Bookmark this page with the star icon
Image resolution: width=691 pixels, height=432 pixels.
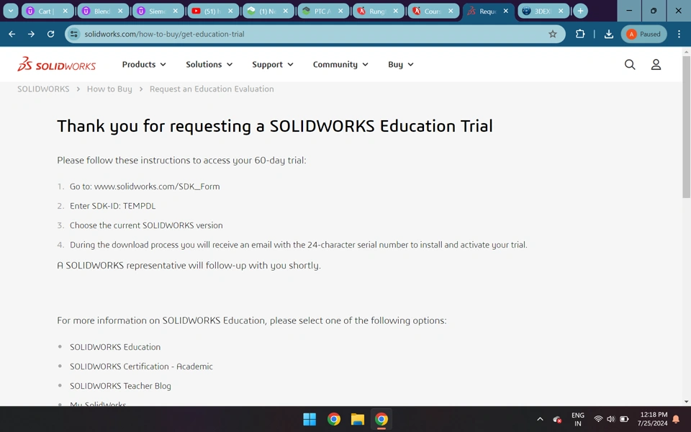(553, 34)
